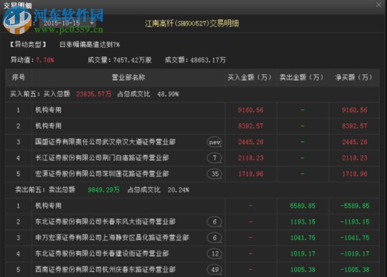Click net value -5589.85 in 净买额 column

click(355, 206)
